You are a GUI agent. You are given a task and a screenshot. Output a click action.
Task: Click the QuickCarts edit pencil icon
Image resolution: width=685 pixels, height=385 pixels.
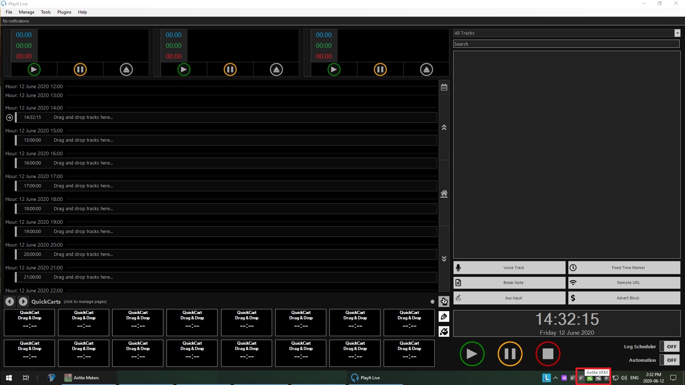444,316
